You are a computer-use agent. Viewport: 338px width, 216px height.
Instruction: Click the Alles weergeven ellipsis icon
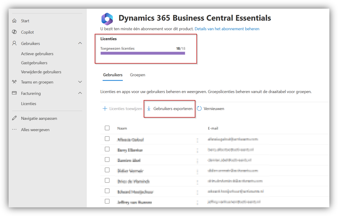[14, 129]
